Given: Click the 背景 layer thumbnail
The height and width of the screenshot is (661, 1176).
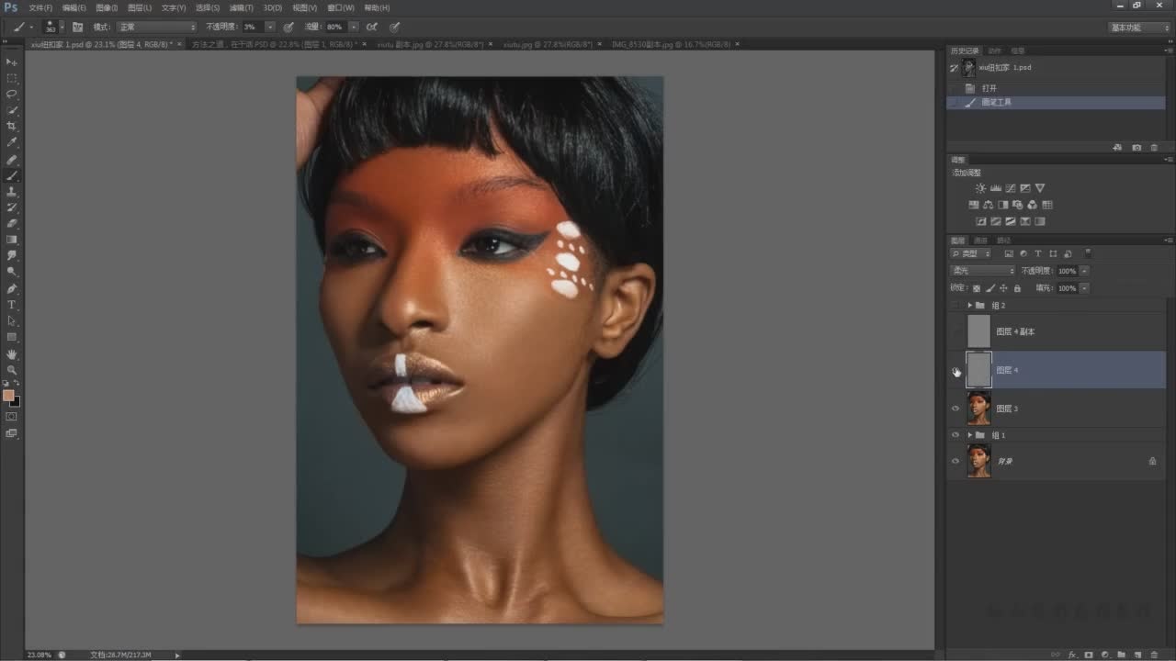Looking at the screenshot, I should (x=979, y=461).
